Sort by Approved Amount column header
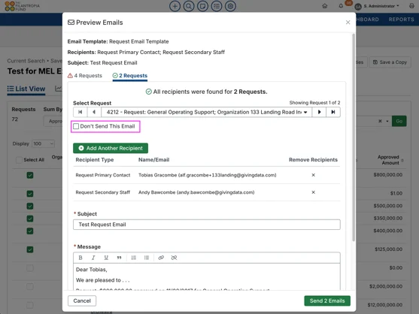The height and width of the screenshot is (314, 419). click(390, 160)
